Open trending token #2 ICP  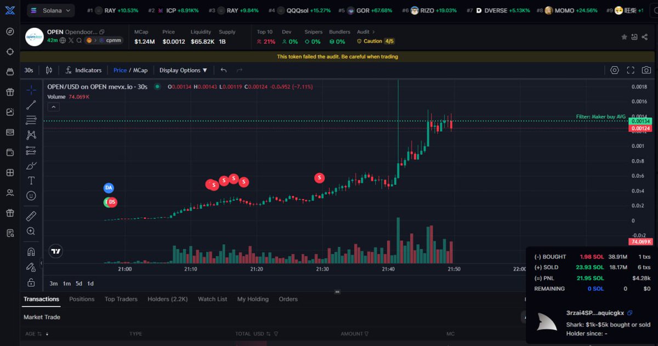click(x=174, y=10)
